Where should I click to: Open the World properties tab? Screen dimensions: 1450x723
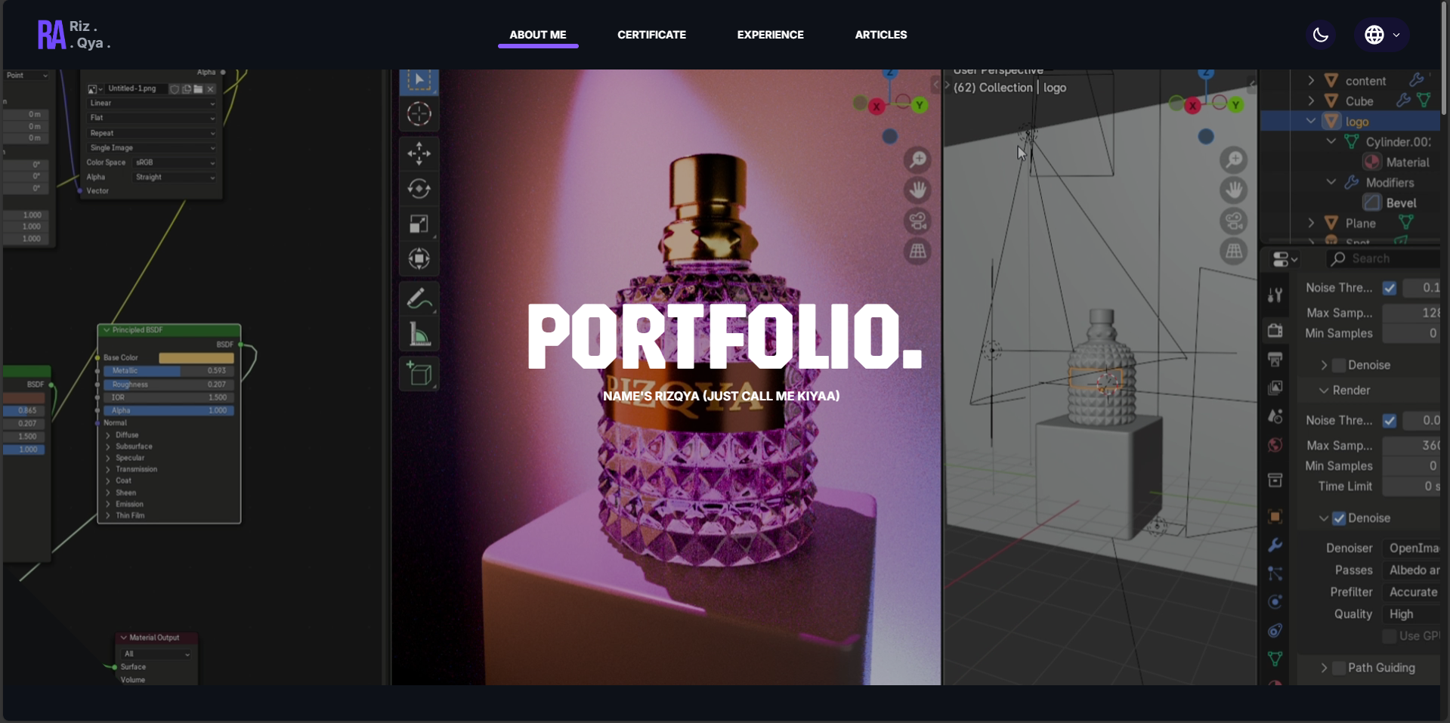(1275, 446)
